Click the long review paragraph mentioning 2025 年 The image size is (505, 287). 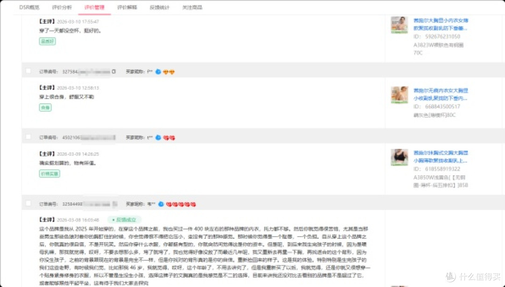click(x=204, y=256)
